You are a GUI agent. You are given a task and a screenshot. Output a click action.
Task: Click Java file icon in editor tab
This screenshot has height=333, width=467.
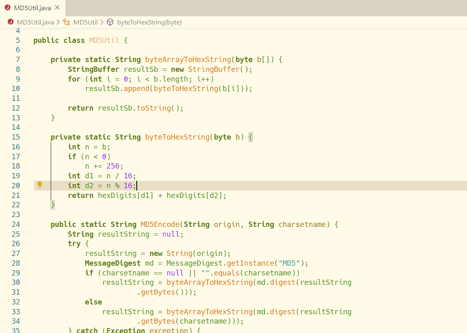(7, 8)
